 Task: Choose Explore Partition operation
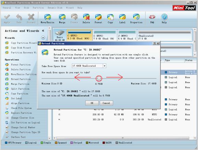18,113
